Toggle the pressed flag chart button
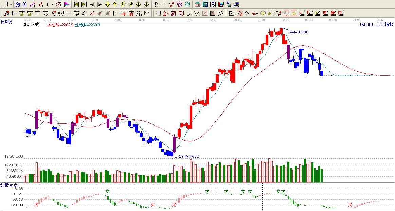 tap(67, 4)
